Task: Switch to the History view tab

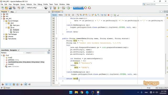Action: (61, 15)
